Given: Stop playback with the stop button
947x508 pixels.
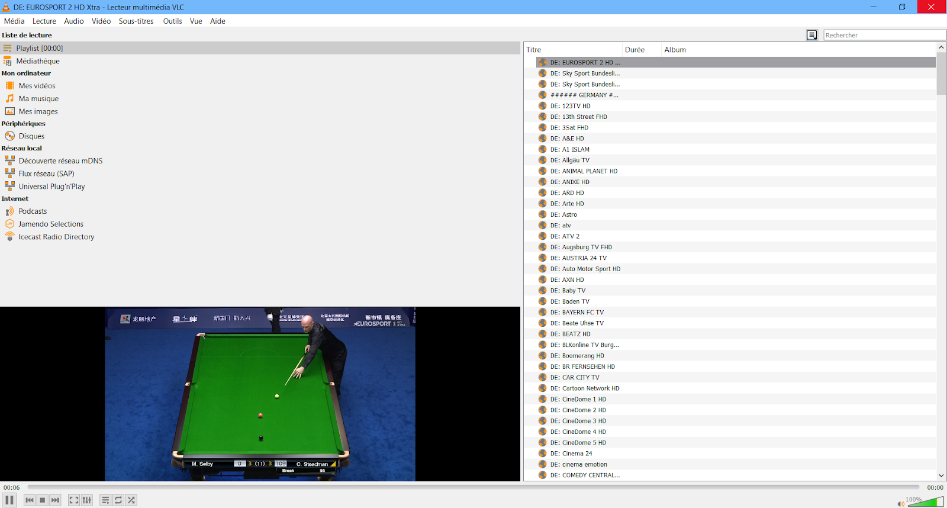Looking at the screenshot, I should (43, 500).
